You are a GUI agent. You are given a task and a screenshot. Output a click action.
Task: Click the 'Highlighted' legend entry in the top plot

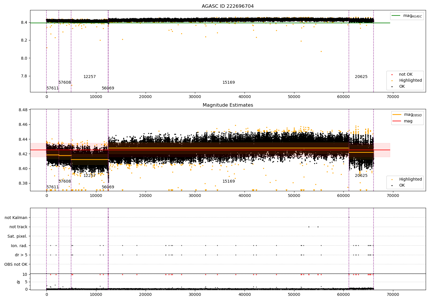(x=411, y=81)
